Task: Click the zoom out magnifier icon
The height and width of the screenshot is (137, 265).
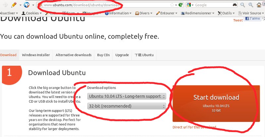Action: pyautogui.click(x=243, y=5)
